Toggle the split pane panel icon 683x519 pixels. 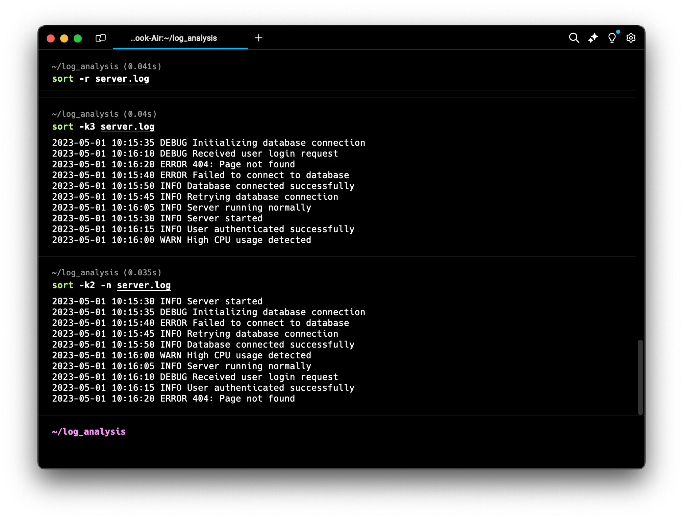[x=101, y=38]
